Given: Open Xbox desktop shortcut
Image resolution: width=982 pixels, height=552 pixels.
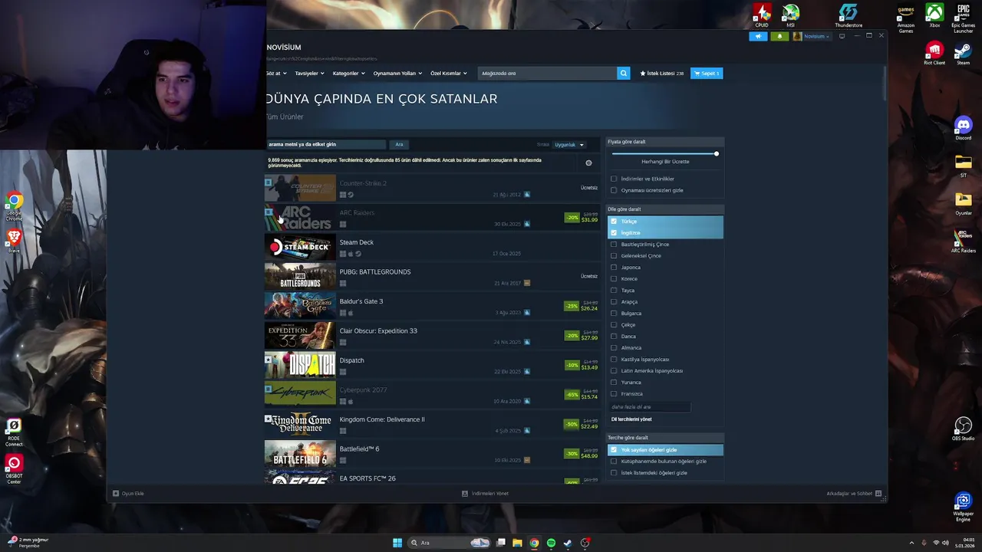Looking at the screenshot, I should point(934,15).
